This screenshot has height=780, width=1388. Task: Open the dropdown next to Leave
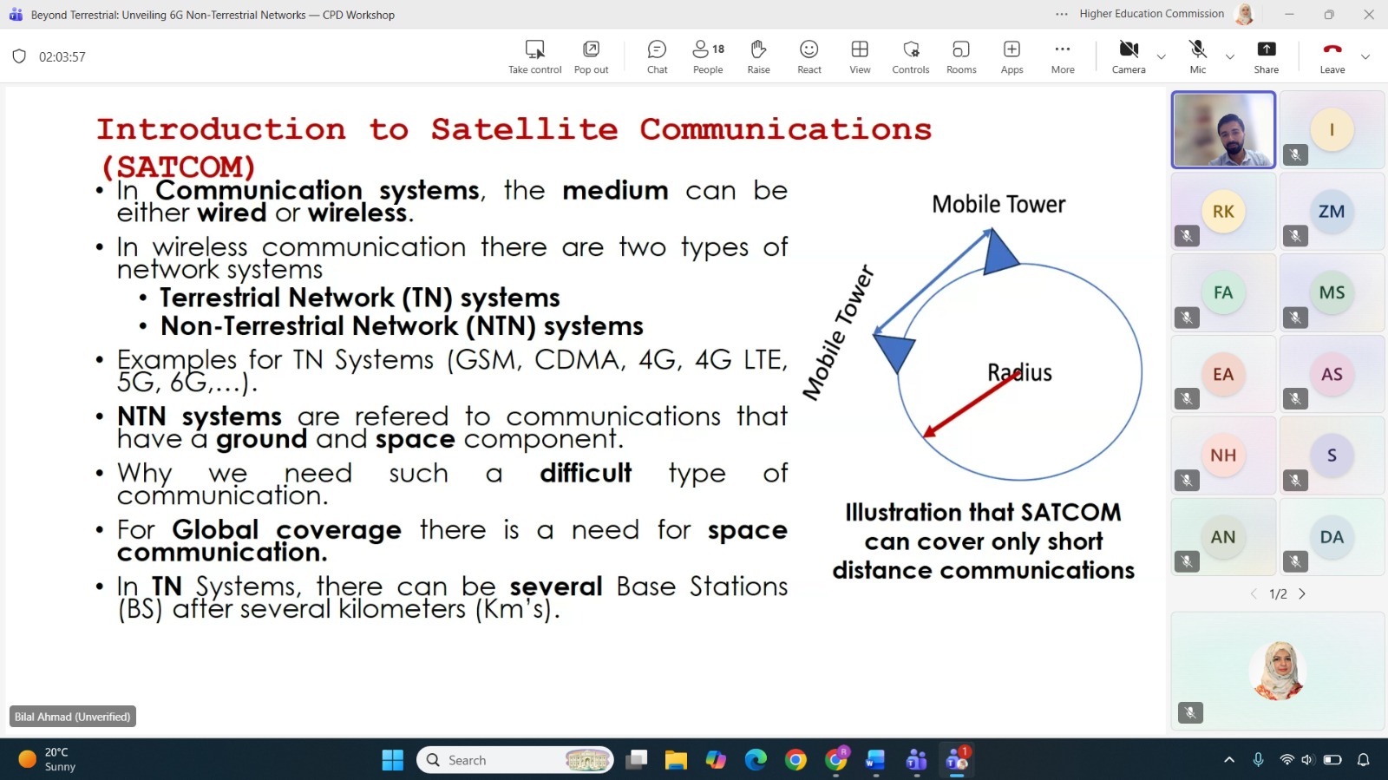[x=1365, y=57]
